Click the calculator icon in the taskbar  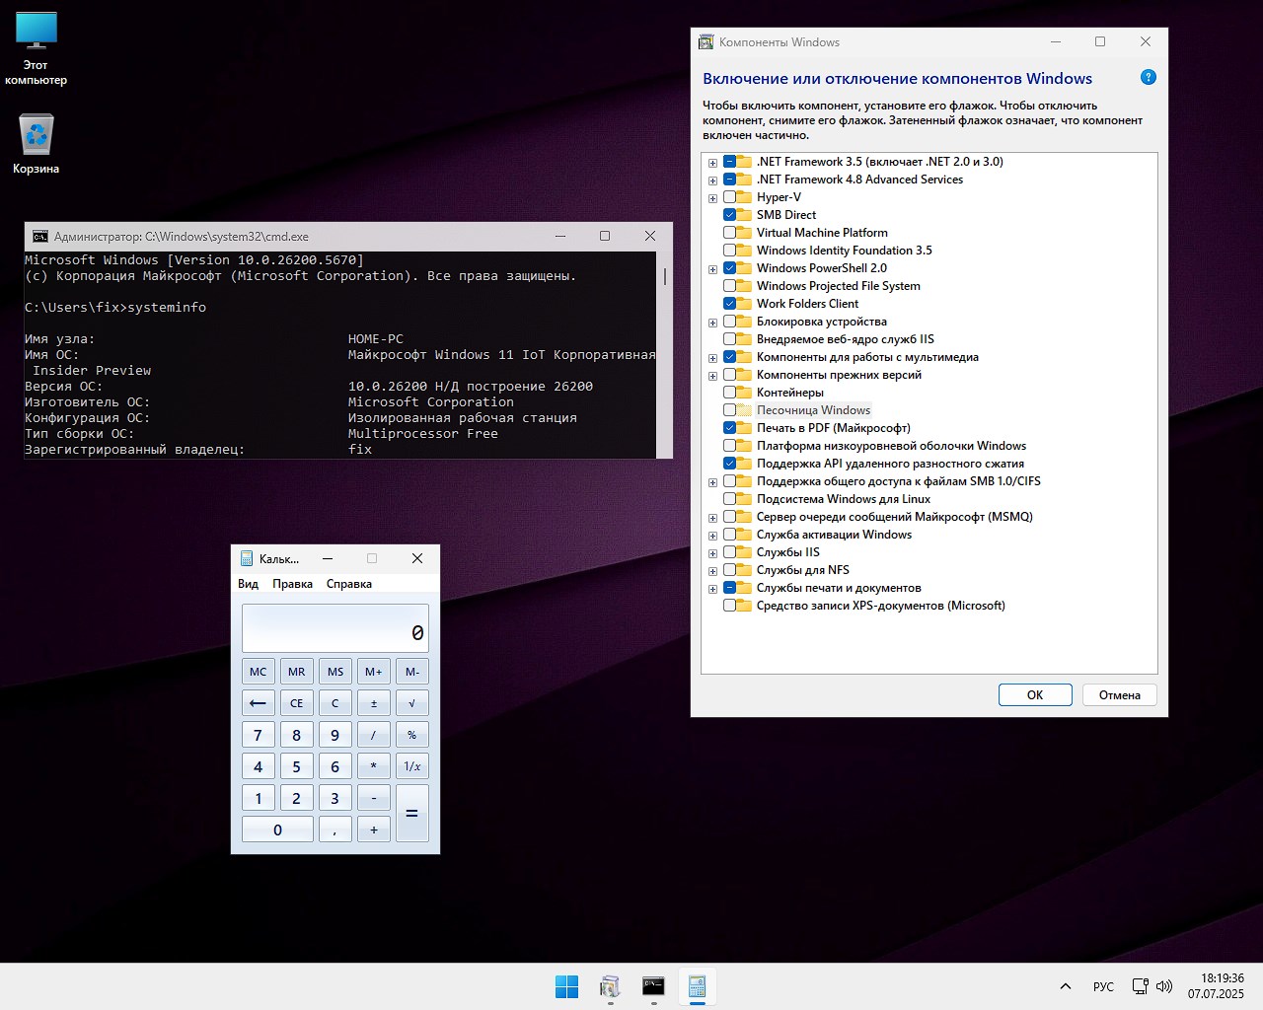click(697, 986)
